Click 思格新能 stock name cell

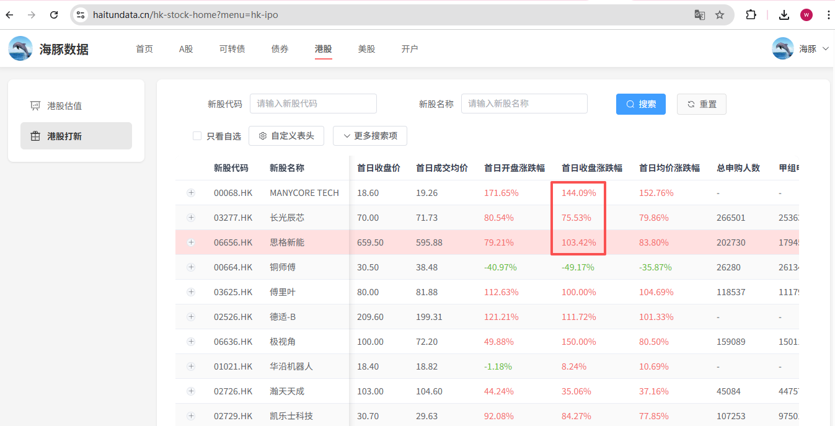287,242
